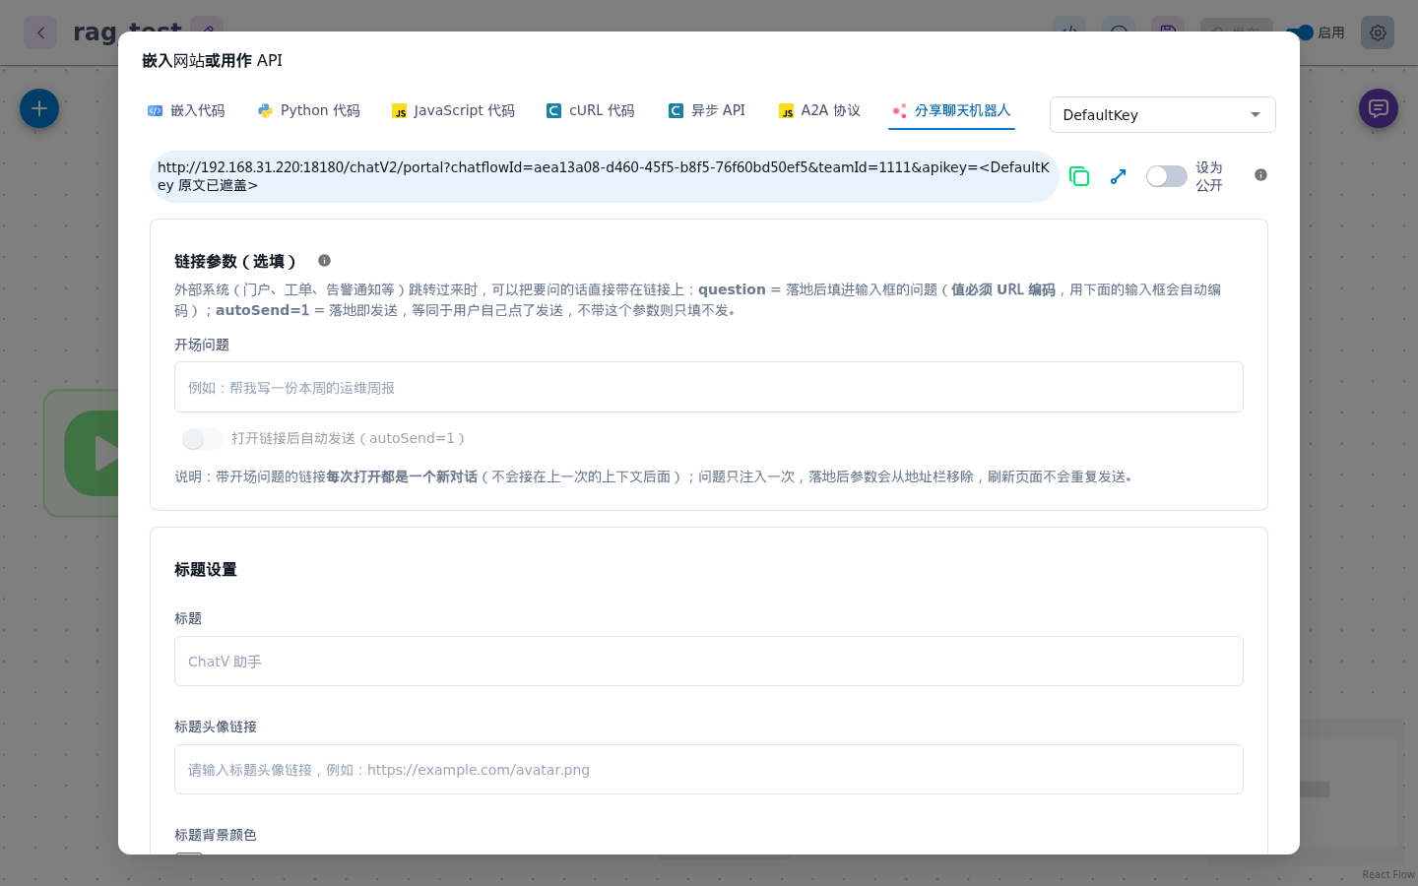1418x886 pixels.
Task: Click the React Flow attribution link
Action: coord(1388,874)
